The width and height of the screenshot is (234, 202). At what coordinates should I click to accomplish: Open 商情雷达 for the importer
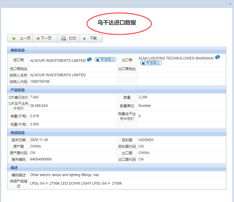105,60
